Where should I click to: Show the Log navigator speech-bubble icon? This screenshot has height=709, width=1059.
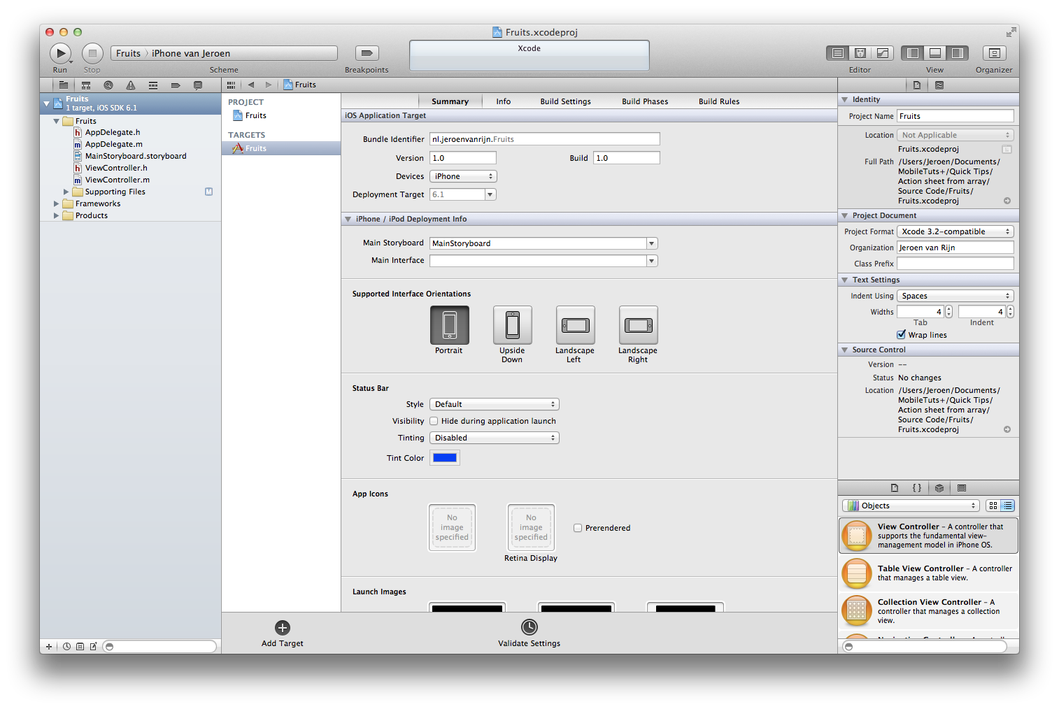click(x=198, y=85)
